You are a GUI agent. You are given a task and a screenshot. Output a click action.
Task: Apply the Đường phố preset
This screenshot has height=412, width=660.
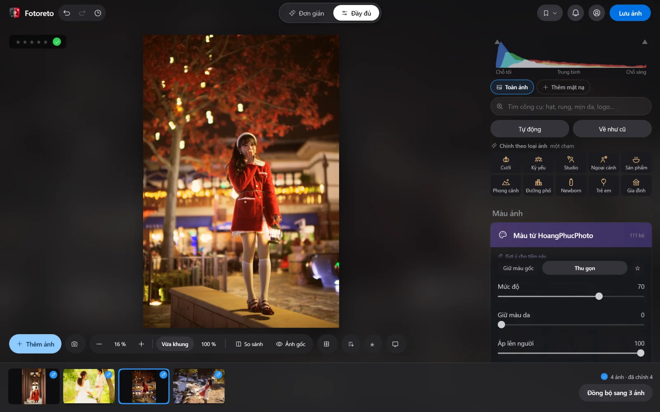point(538,186)
